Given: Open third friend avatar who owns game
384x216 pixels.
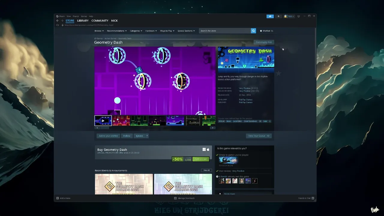Looking at the screenshot, I should click(235, 181).
